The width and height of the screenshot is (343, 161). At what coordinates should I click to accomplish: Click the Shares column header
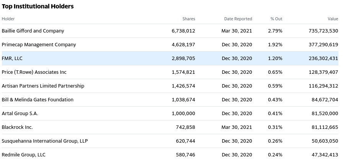click(189, 19)
